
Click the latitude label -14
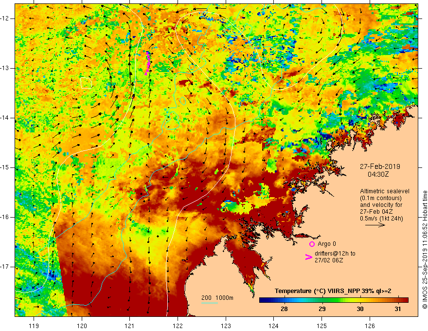(5, 118)
